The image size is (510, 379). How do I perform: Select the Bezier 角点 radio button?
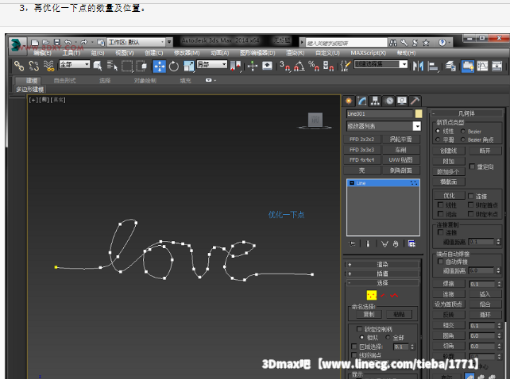(463, 140)
